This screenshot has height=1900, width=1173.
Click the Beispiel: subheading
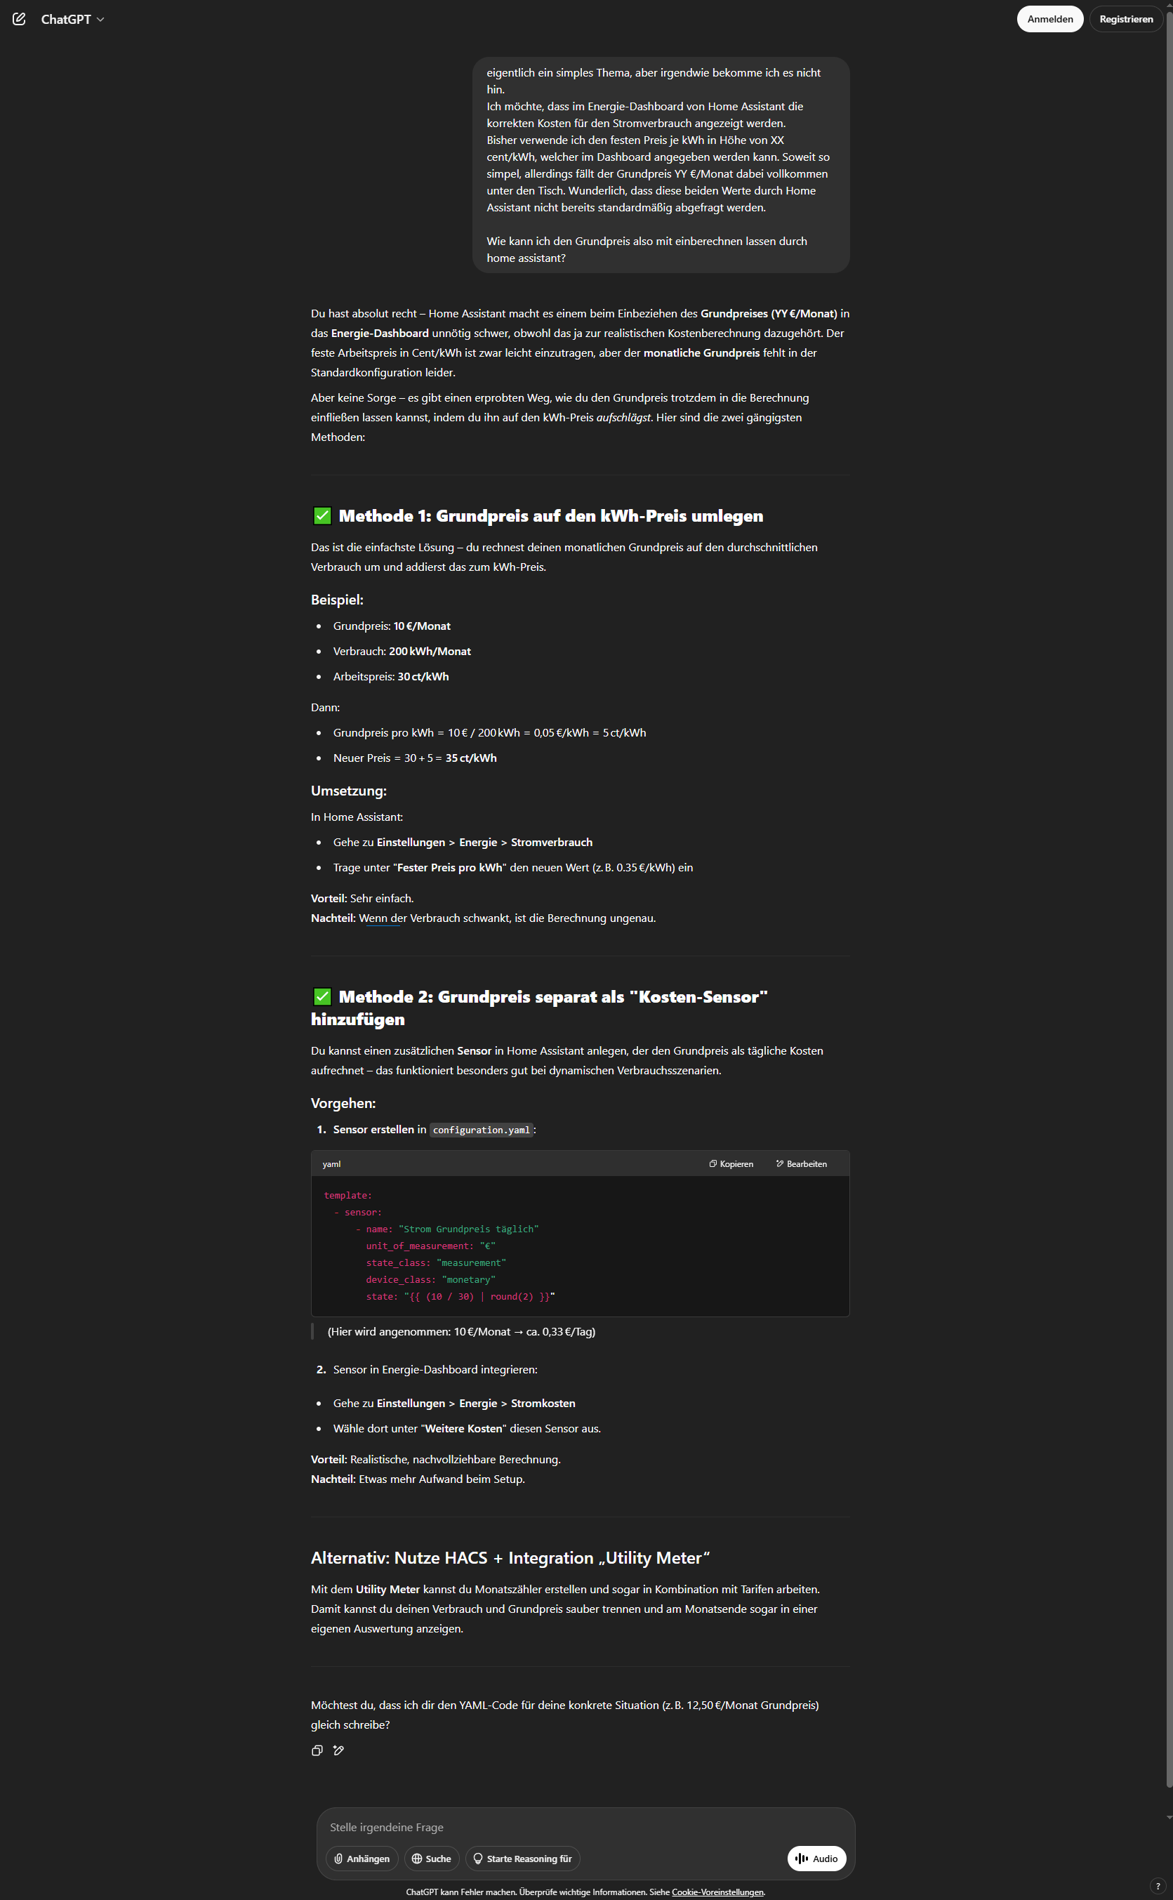[337, 600]
